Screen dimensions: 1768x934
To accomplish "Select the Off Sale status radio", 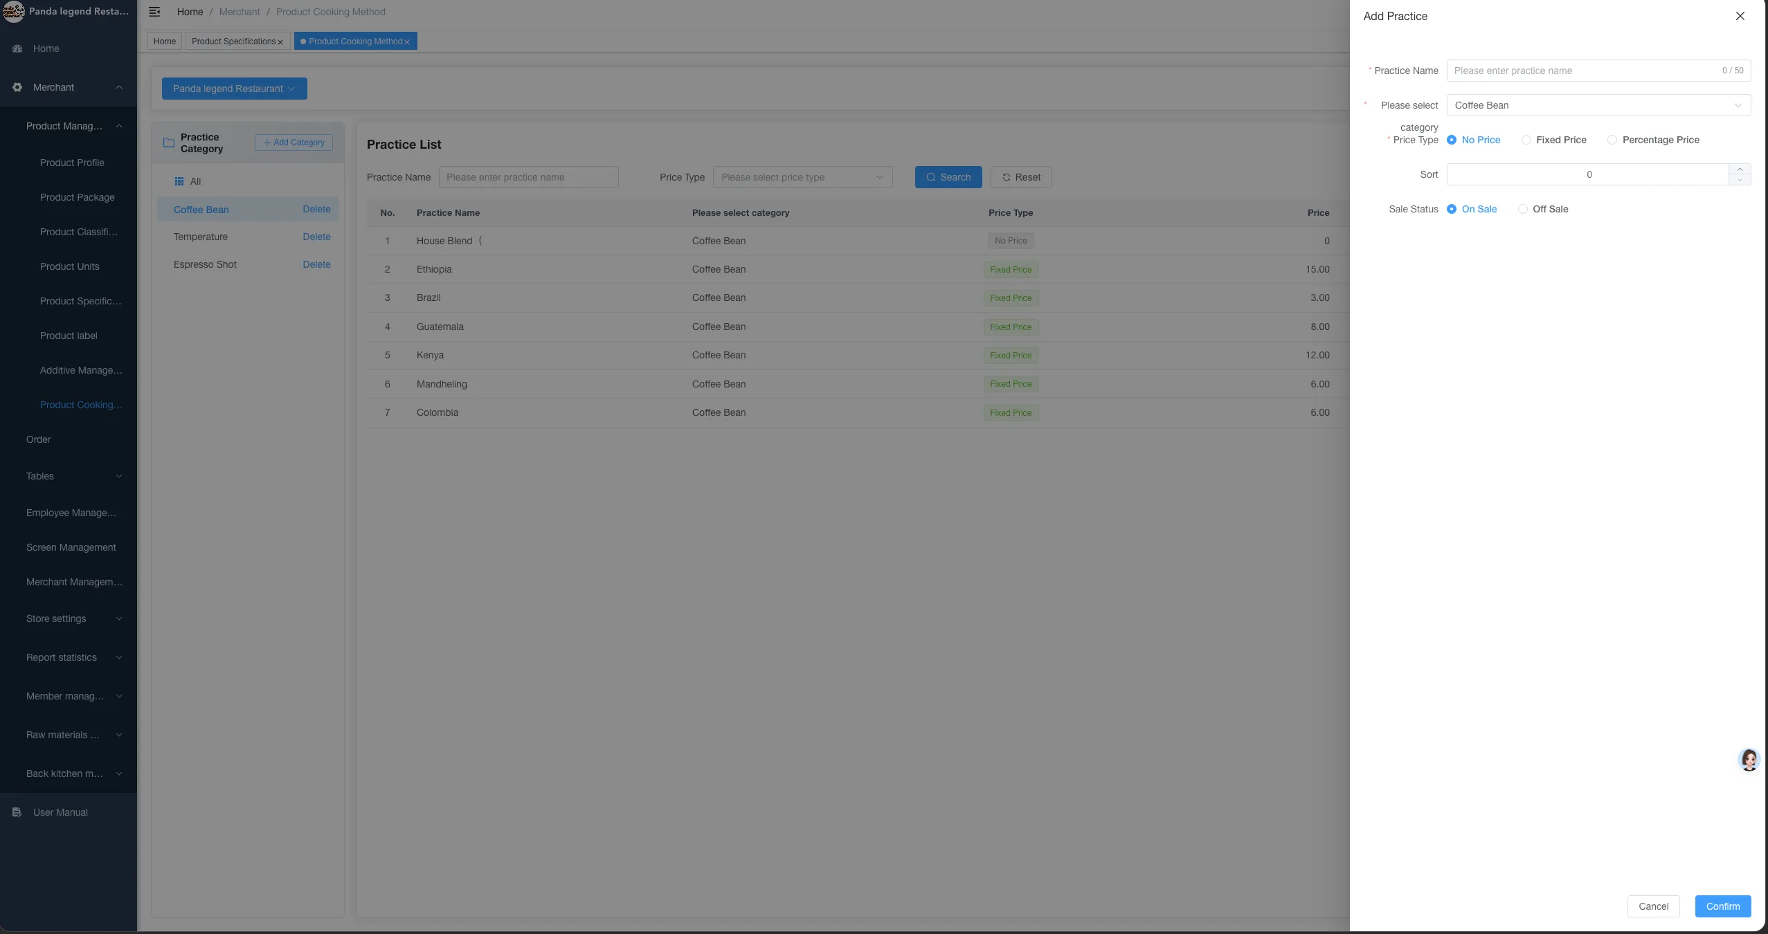I will click(1543, 209).
